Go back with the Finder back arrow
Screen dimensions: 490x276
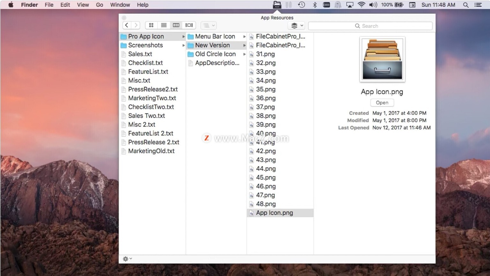tap(127, 25)
